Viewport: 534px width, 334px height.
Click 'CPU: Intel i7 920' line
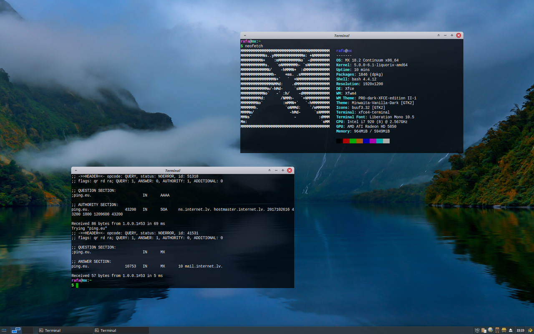point(372,122)
